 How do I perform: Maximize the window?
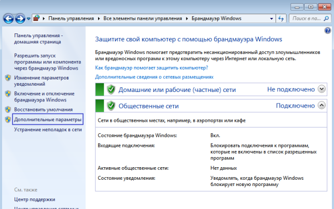click(311, 7)
